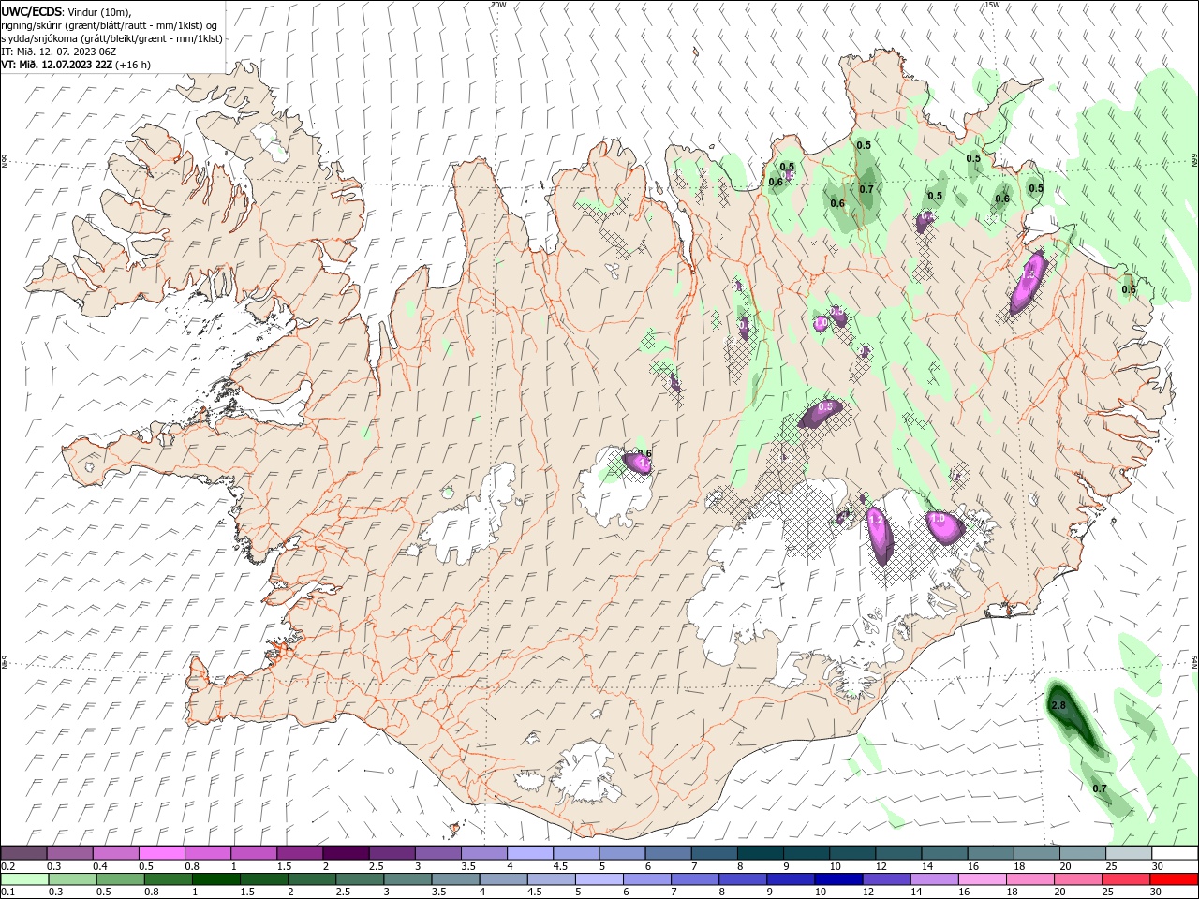Viewport: 1199px width, 899px height.
Task: Click the '15W' longitude label
Action: pos(993,5)
